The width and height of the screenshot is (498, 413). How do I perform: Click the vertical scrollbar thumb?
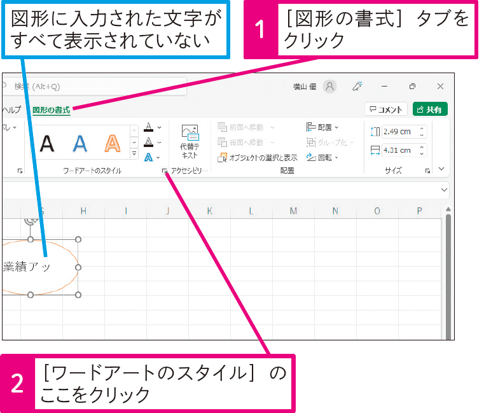tap(448, 276)
